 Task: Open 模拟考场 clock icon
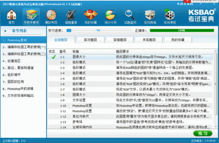pos(51,16)
